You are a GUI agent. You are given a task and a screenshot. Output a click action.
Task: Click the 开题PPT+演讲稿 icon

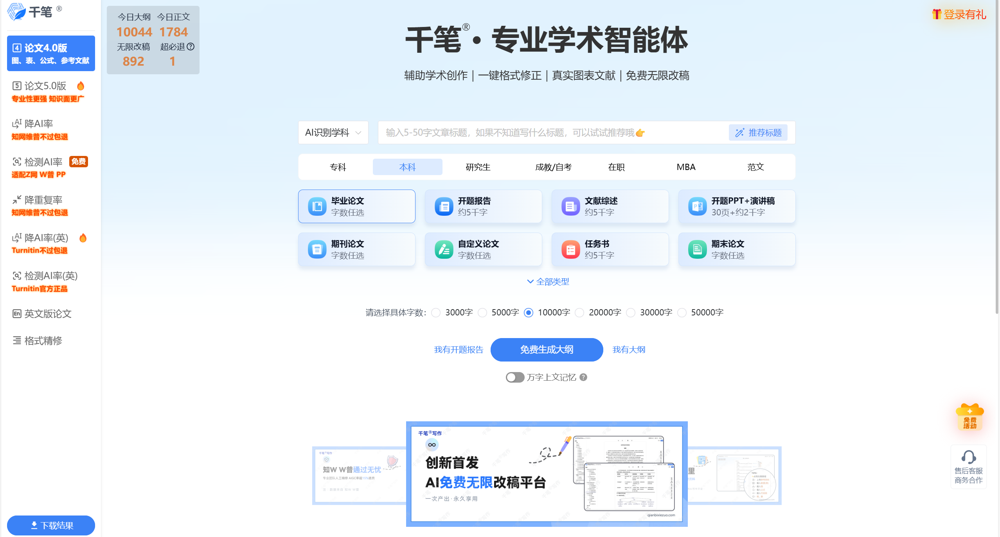pyautogui.click(x=697, y=206)
